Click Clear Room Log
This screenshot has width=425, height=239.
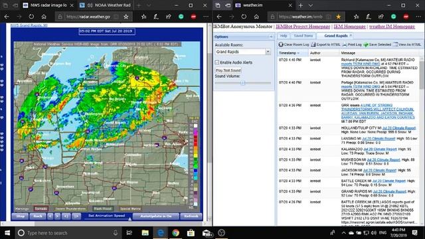[x=294, y=44]
